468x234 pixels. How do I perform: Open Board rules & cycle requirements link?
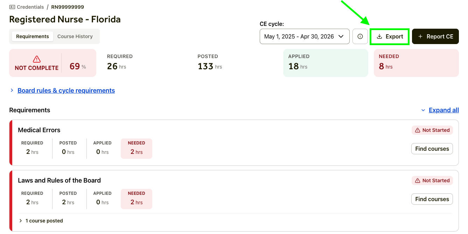click(x=66, y=91)
